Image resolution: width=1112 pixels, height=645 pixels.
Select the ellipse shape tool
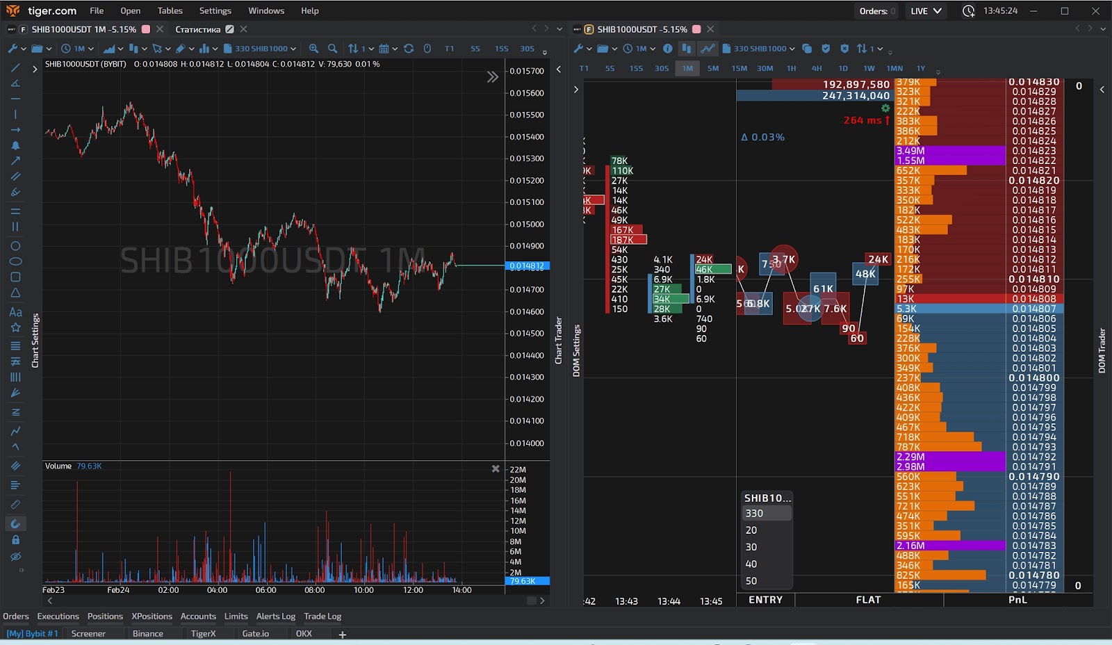pos(15,261)
